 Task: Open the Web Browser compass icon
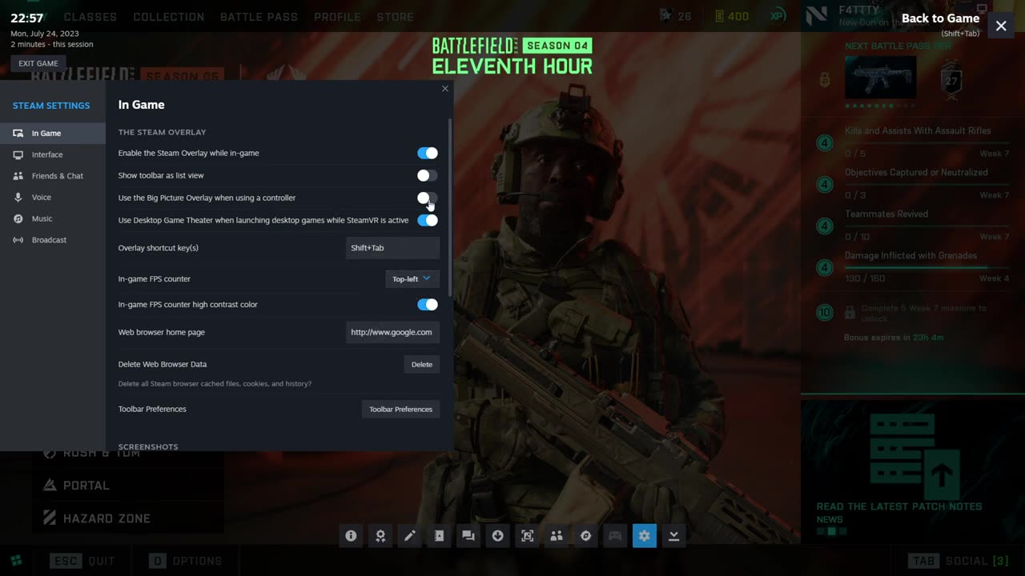[x=586, y=536]
